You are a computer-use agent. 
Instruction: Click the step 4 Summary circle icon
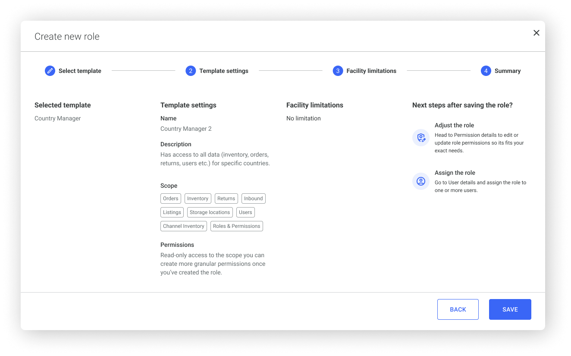(486, 71)
